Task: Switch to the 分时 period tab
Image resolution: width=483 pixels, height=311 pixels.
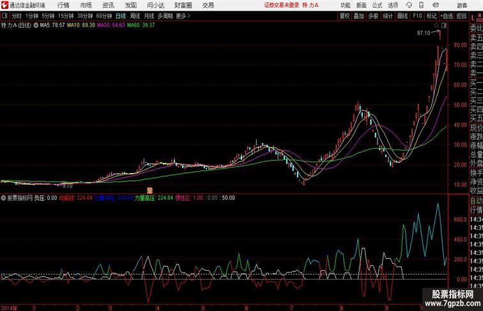Action: pos(17,16)
